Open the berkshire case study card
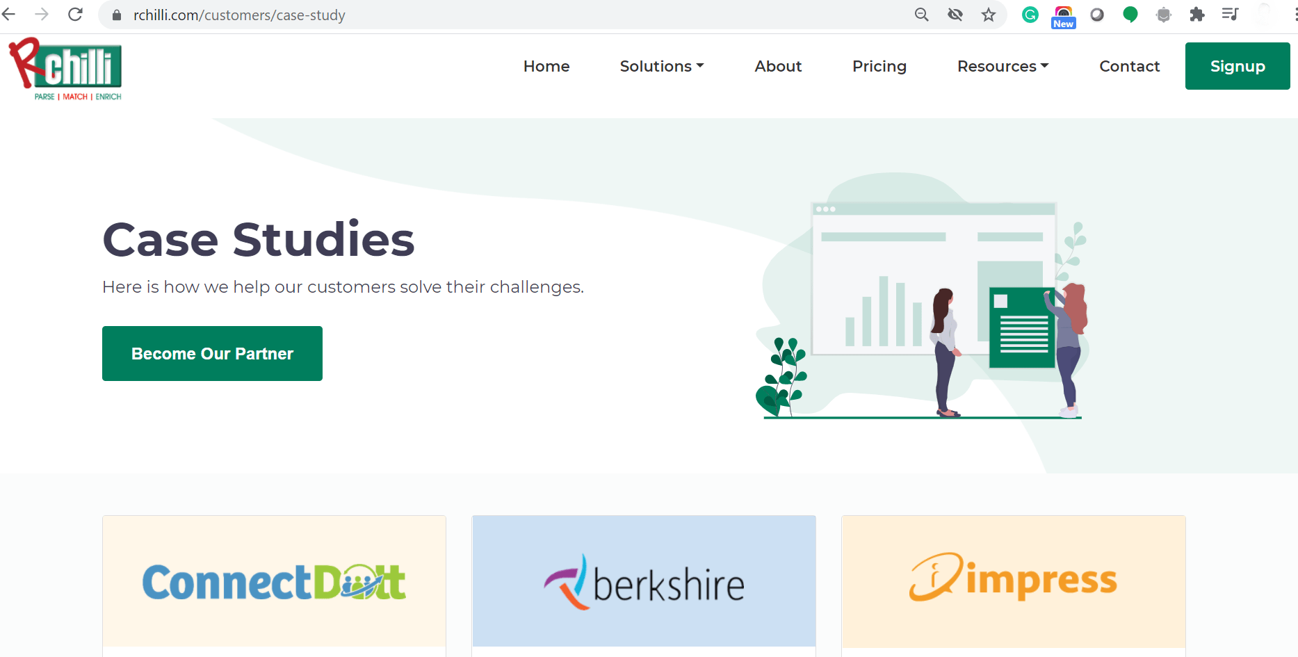1298x657 pixels. pos(644,585)
